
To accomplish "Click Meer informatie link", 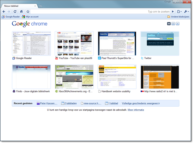I will click(136, 110).
